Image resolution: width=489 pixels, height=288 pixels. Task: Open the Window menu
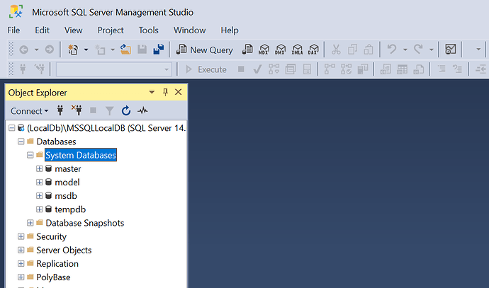[x=190, y=30]
